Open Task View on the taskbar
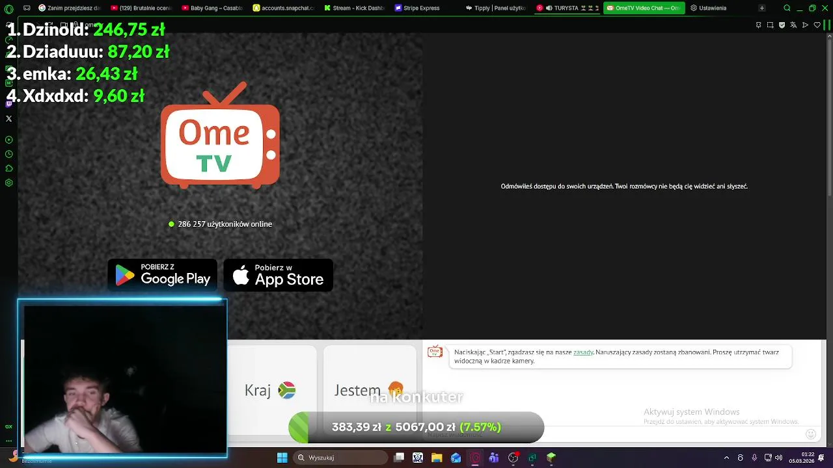The height and width of the screenshot is (468, 833). (x=399, y=458)
